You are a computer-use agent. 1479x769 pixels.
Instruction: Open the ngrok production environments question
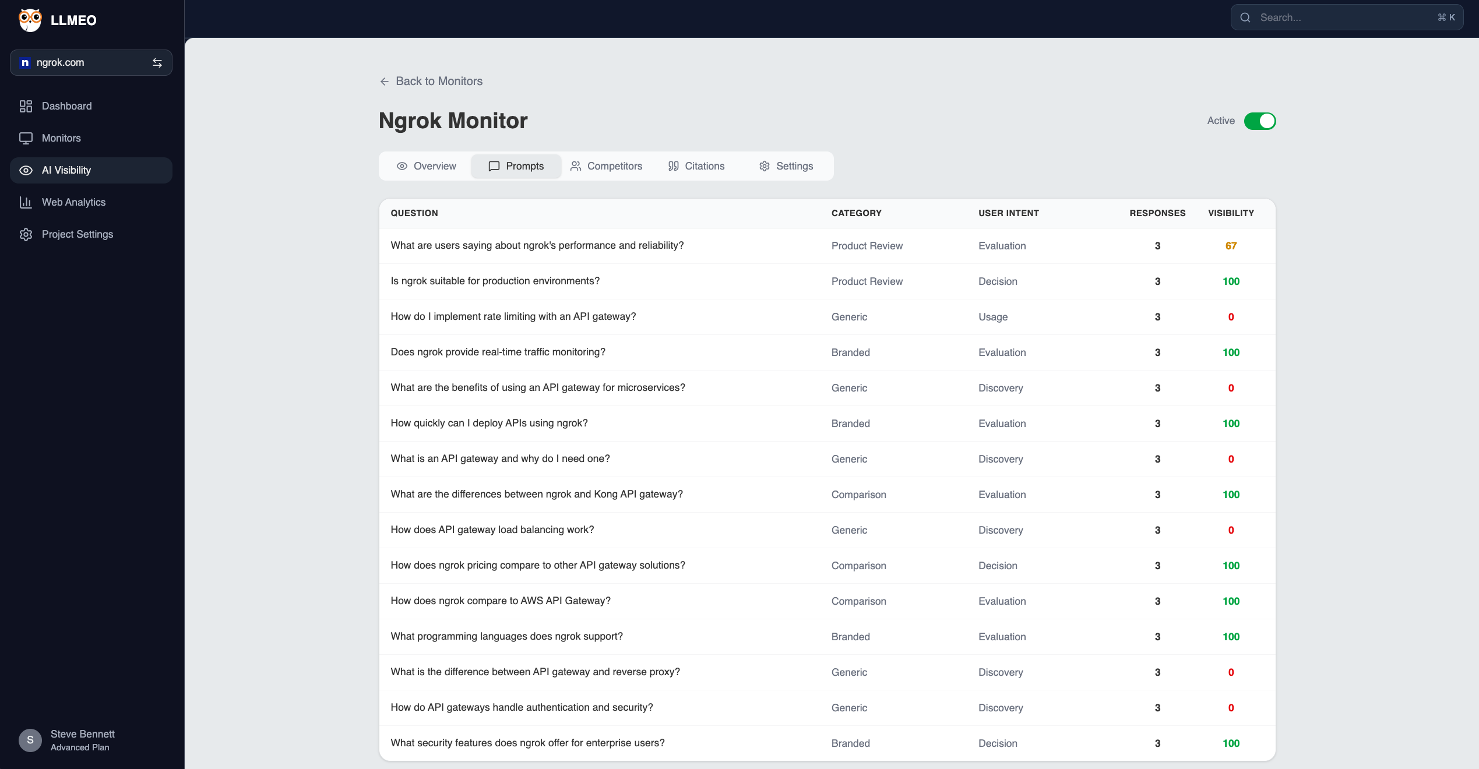(495, 281)
